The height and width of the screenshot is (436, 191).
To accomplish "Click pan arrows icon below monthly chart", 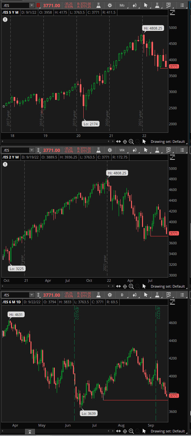I will (x=118, y=142).
